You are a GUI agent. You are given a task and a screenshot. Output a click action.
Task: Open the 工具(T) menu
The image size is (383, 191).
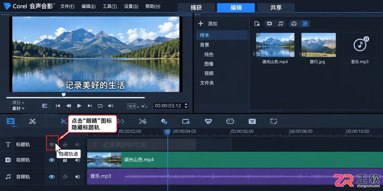tap(110, 6)
